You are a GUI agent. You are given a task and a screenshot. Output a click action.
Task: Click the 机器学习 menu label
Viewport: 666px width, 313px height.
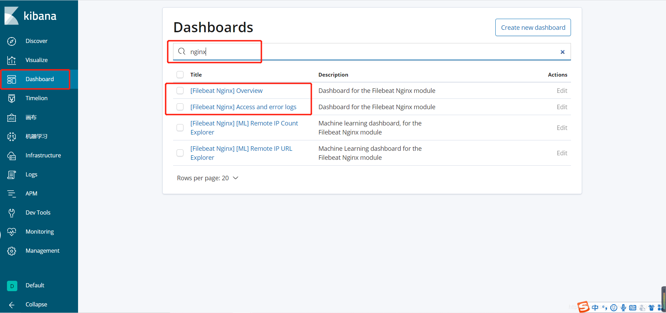[36, 136]
